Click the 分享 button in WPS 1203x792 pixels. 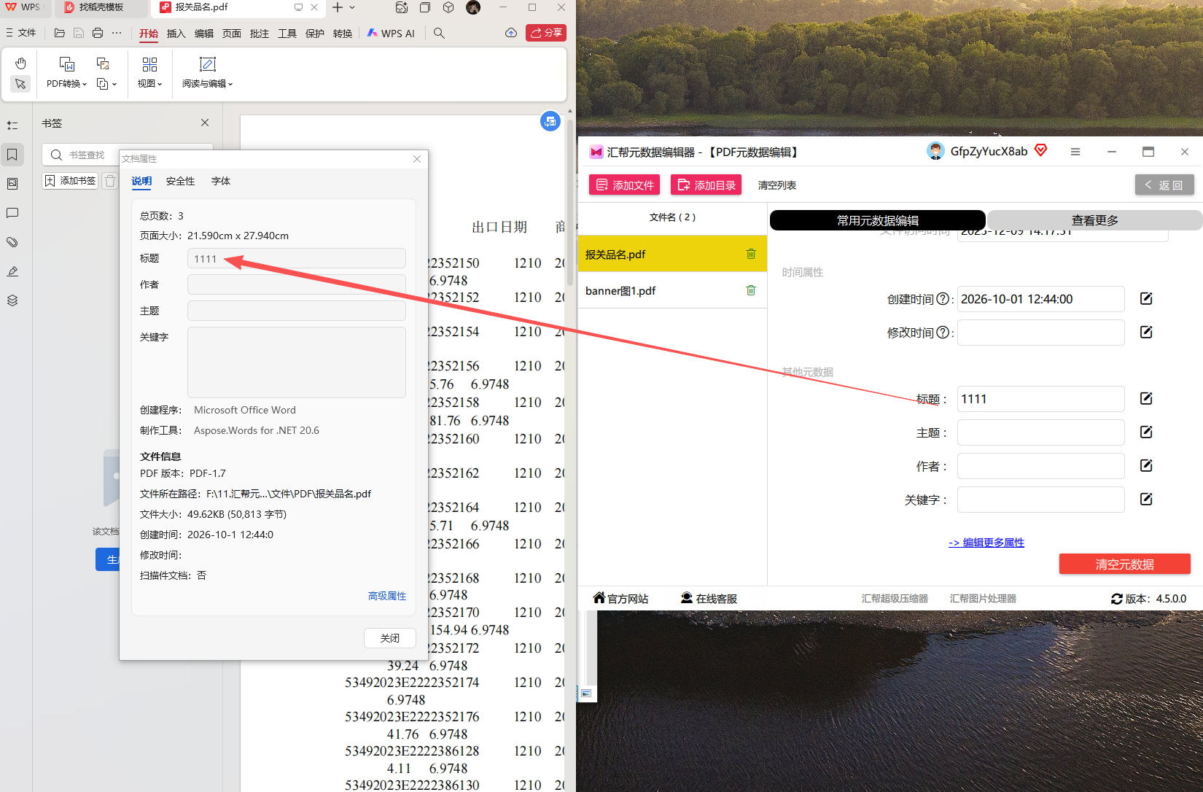(x=546, y=33)
